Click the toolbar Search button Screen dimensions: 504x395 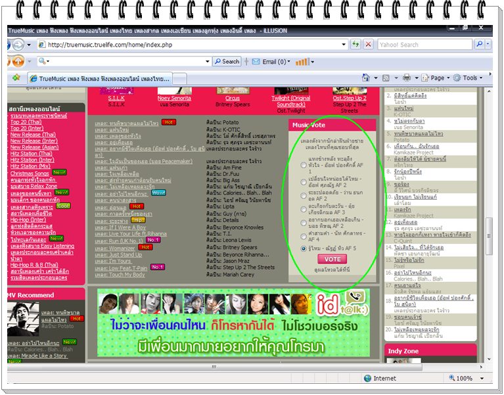227,61
